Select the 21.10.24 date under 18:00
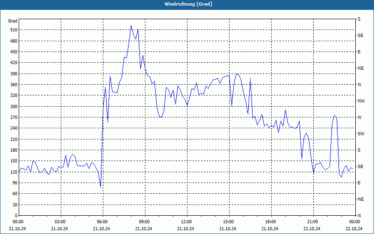The image size is (374, 234). 270,229
